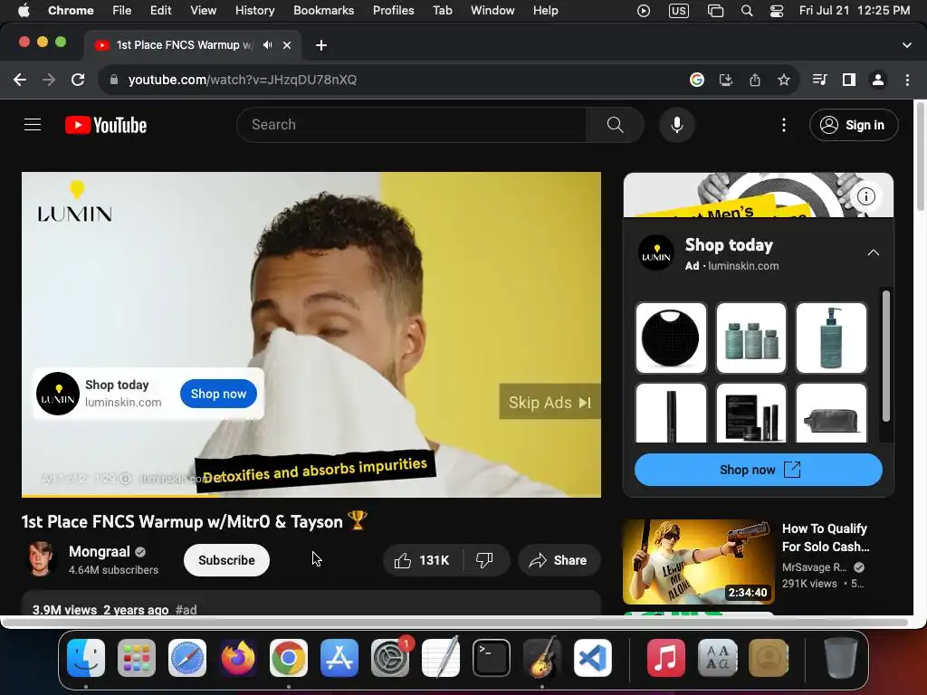
Task: Like the video with thumbs up
Action: tap(423, 560)
